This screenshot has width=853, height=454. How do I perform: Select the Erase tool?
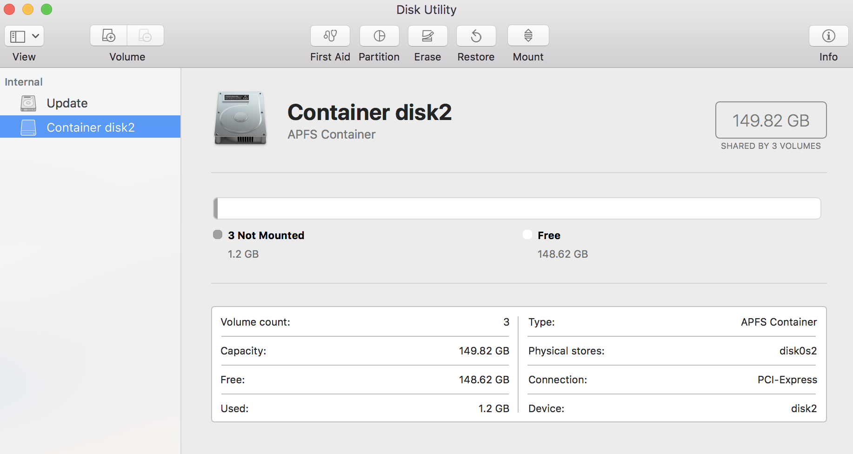click(x=427, y=36)
